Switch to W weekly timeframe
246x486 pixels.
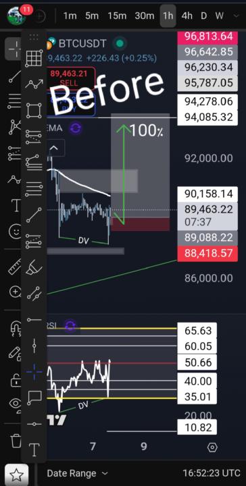pyautogui.click(x=220, y=16)
